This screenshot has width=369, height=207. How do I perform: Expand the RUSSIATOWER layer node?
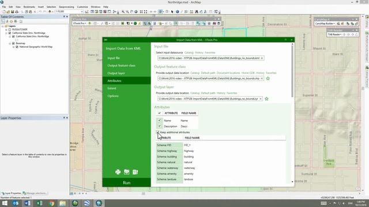pyautogui.click(x=6, y=29)
